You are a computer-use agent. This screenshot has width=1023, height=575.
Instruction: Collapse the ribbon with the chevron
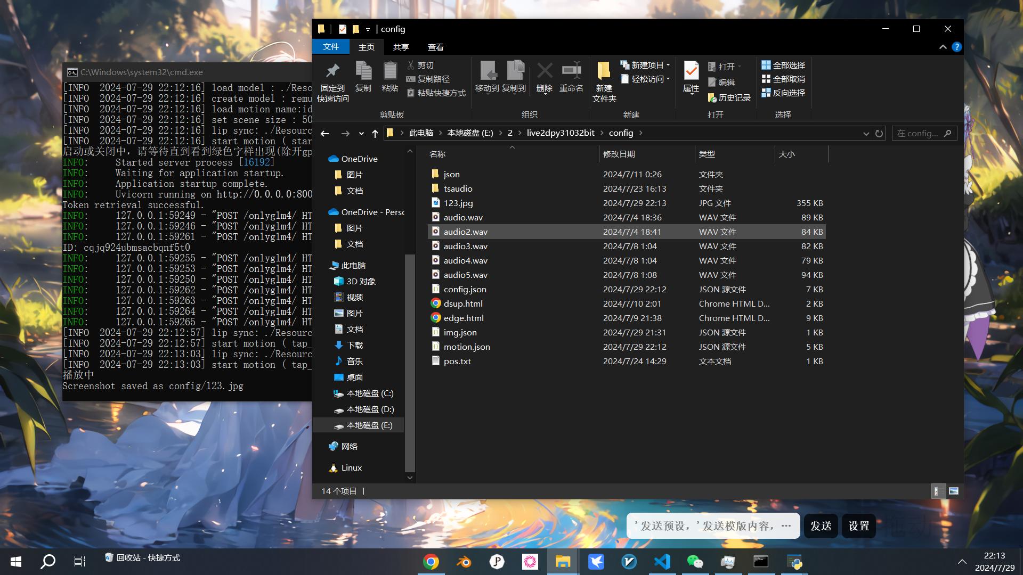[943, 47]
